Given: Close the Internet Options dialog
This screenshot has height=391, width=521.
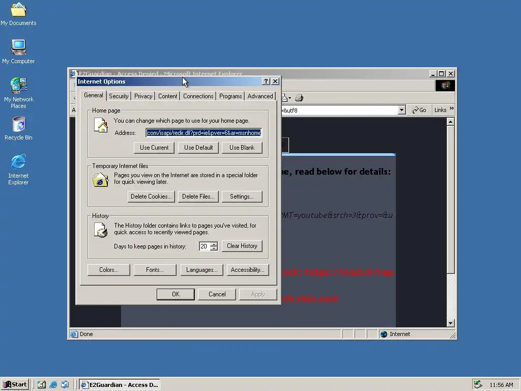Looking at the screenshot, I should point(275,81).
